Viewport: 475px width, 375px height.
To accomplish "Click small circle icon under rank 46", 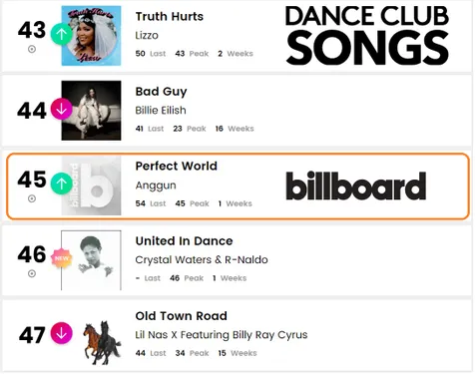I will click(x=32, y=273).
